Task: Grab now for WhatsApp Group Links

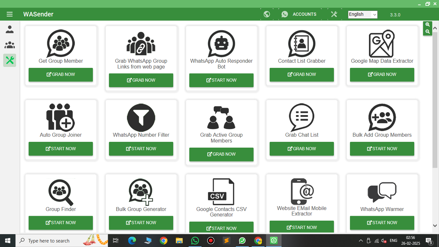Action: click(x=141, y=80)
